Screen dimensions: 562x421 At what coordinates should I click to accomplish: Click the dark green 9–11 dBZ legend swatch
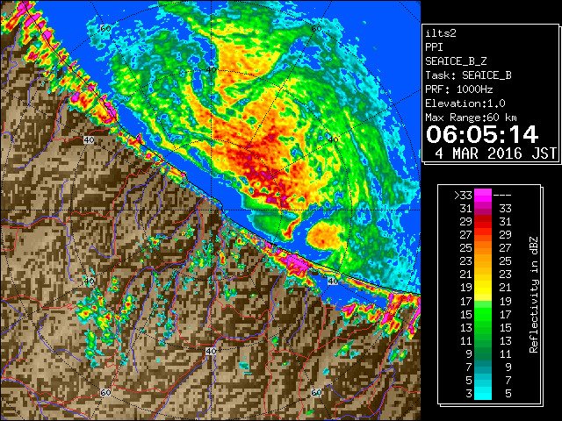(x=483, y=353)
